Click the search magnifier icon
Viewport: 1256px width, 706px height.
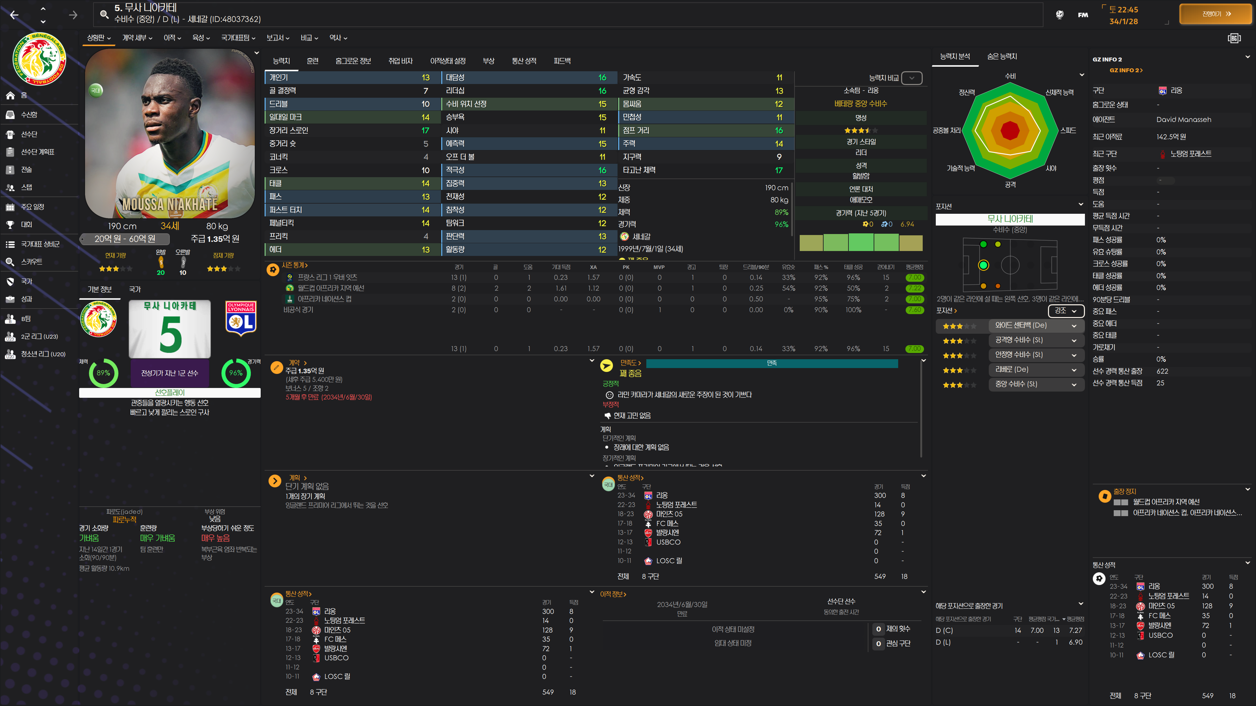(104, 14)
